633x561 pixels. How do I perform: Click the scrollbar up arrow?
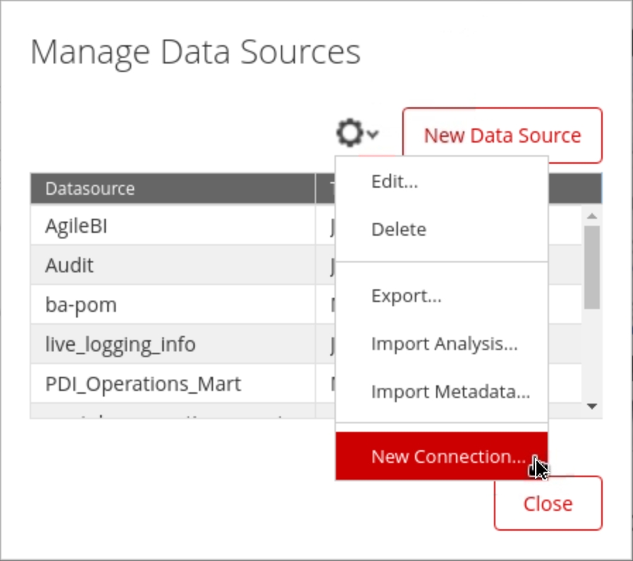click(x=592, y=216)
